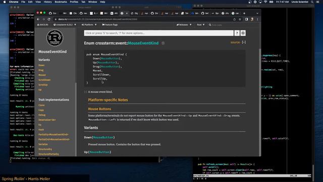Click MouseButton in the code block's Down line
Image resolution: width=323 pixels, height=182 pixels.
110,59
